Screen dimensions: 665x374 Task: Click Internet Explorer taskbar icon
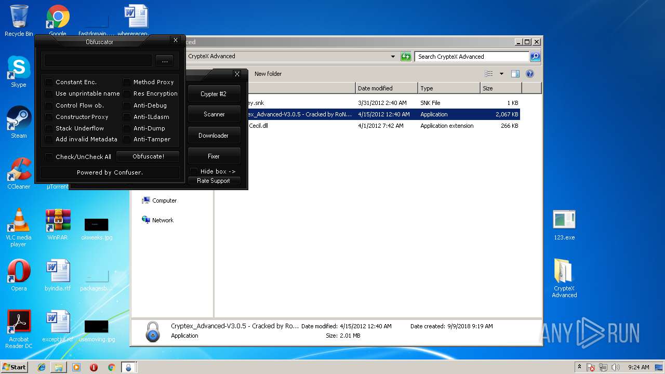(42, 367)
